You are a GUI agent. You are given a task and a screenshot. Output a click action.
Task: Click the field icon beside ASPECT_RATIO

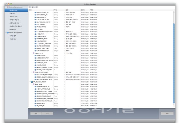36,27
